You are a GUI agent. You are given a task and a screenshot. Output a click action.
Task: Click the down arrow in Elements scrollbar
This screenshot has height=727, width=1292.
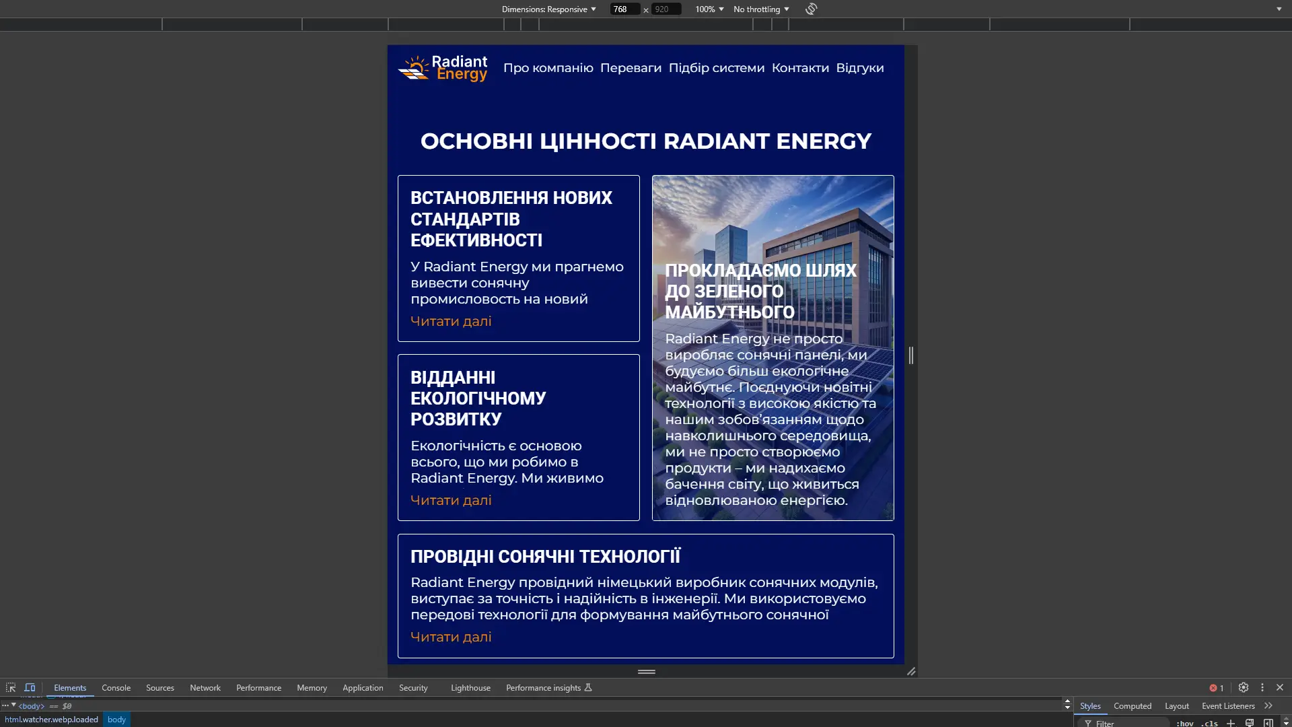pos(1067,707)
